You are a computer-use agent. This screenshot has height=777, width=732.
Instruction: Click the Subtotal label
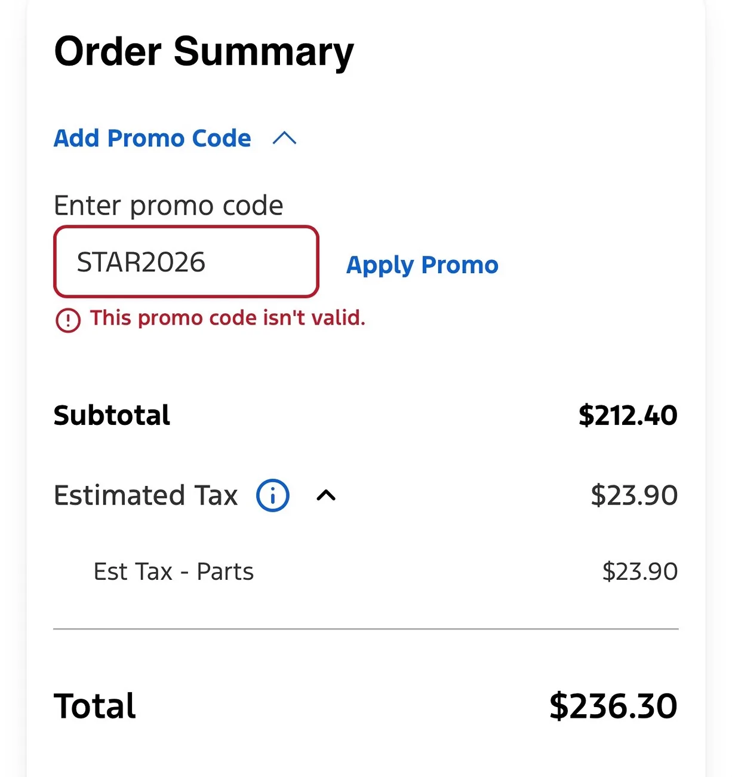112,415
